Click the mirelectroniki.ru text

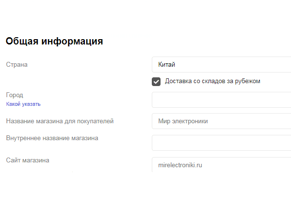click(180, 165)
